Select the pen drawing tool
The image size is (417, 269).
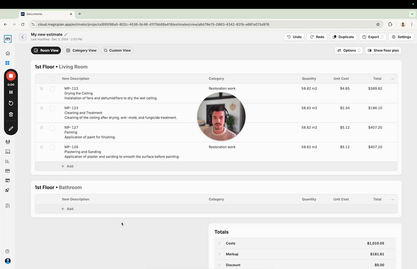(x=11, y=128)
